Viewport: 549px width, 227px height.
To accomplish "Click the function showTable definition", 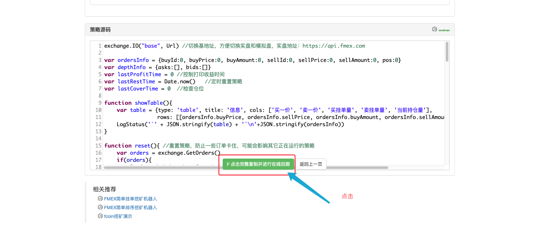I will [138, 103].
